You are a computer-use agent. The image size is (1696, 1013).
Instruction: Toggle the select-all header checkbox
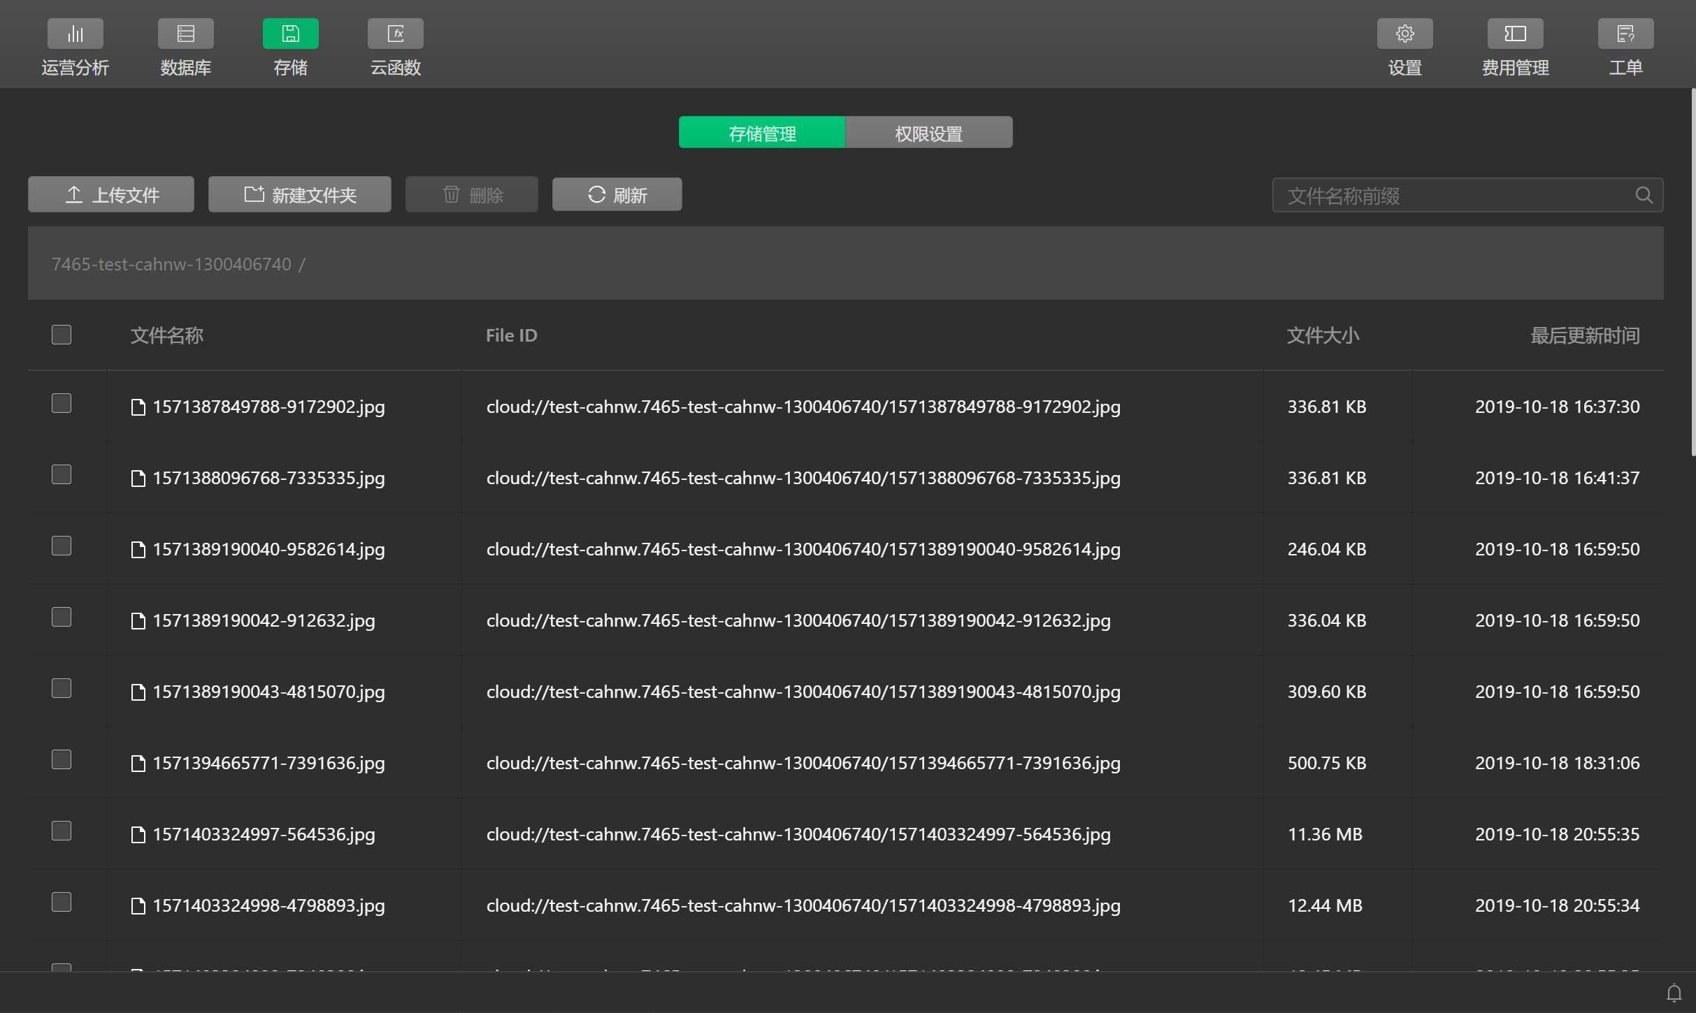point(62,335)
